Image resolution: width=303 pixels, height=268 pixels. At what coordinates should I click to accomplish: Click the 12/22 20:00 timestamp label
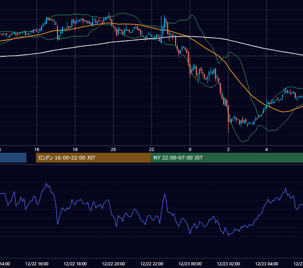point(114,264)
